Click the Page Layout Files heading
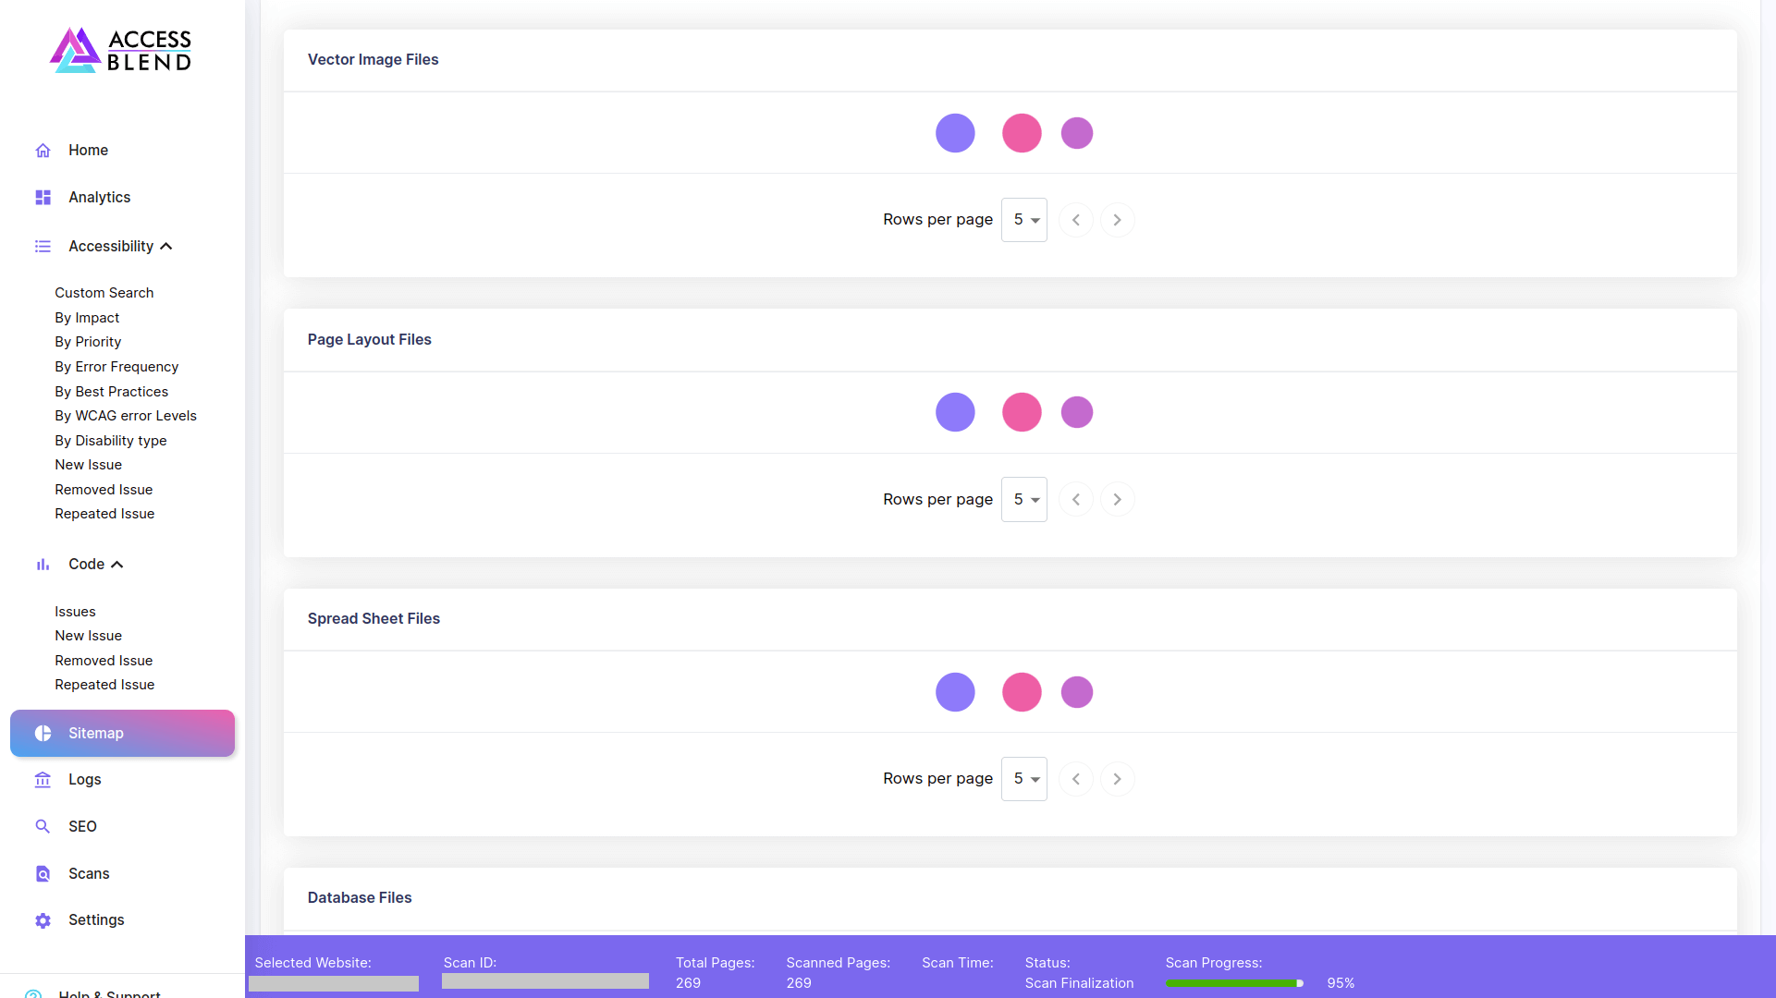Screen dimensions: 1776x998 pyautogui.click(x=370, y=339)
